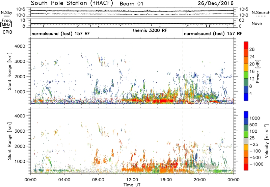
Task: Click the gray velocity patch near 21:00 in velocity panel
Action: [x=210, y=167]
